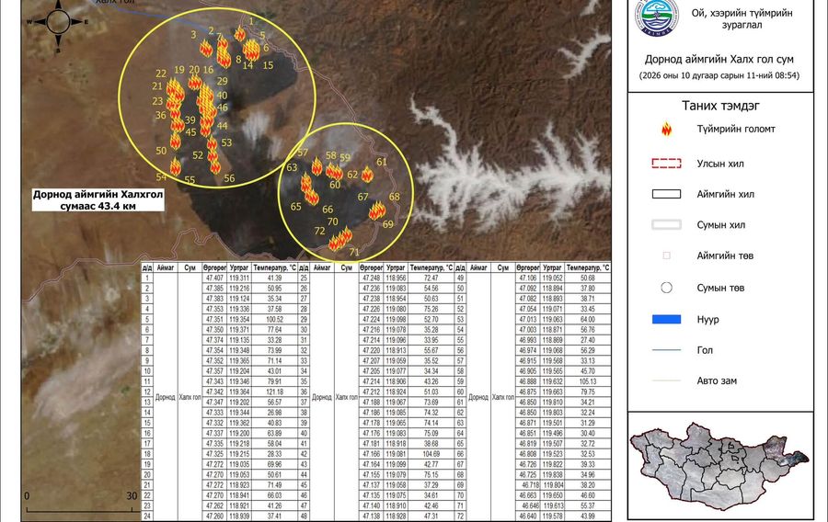828x522 pixels.
Task: Click the map label 72 in the smaller circle
Action: point(319,231)
